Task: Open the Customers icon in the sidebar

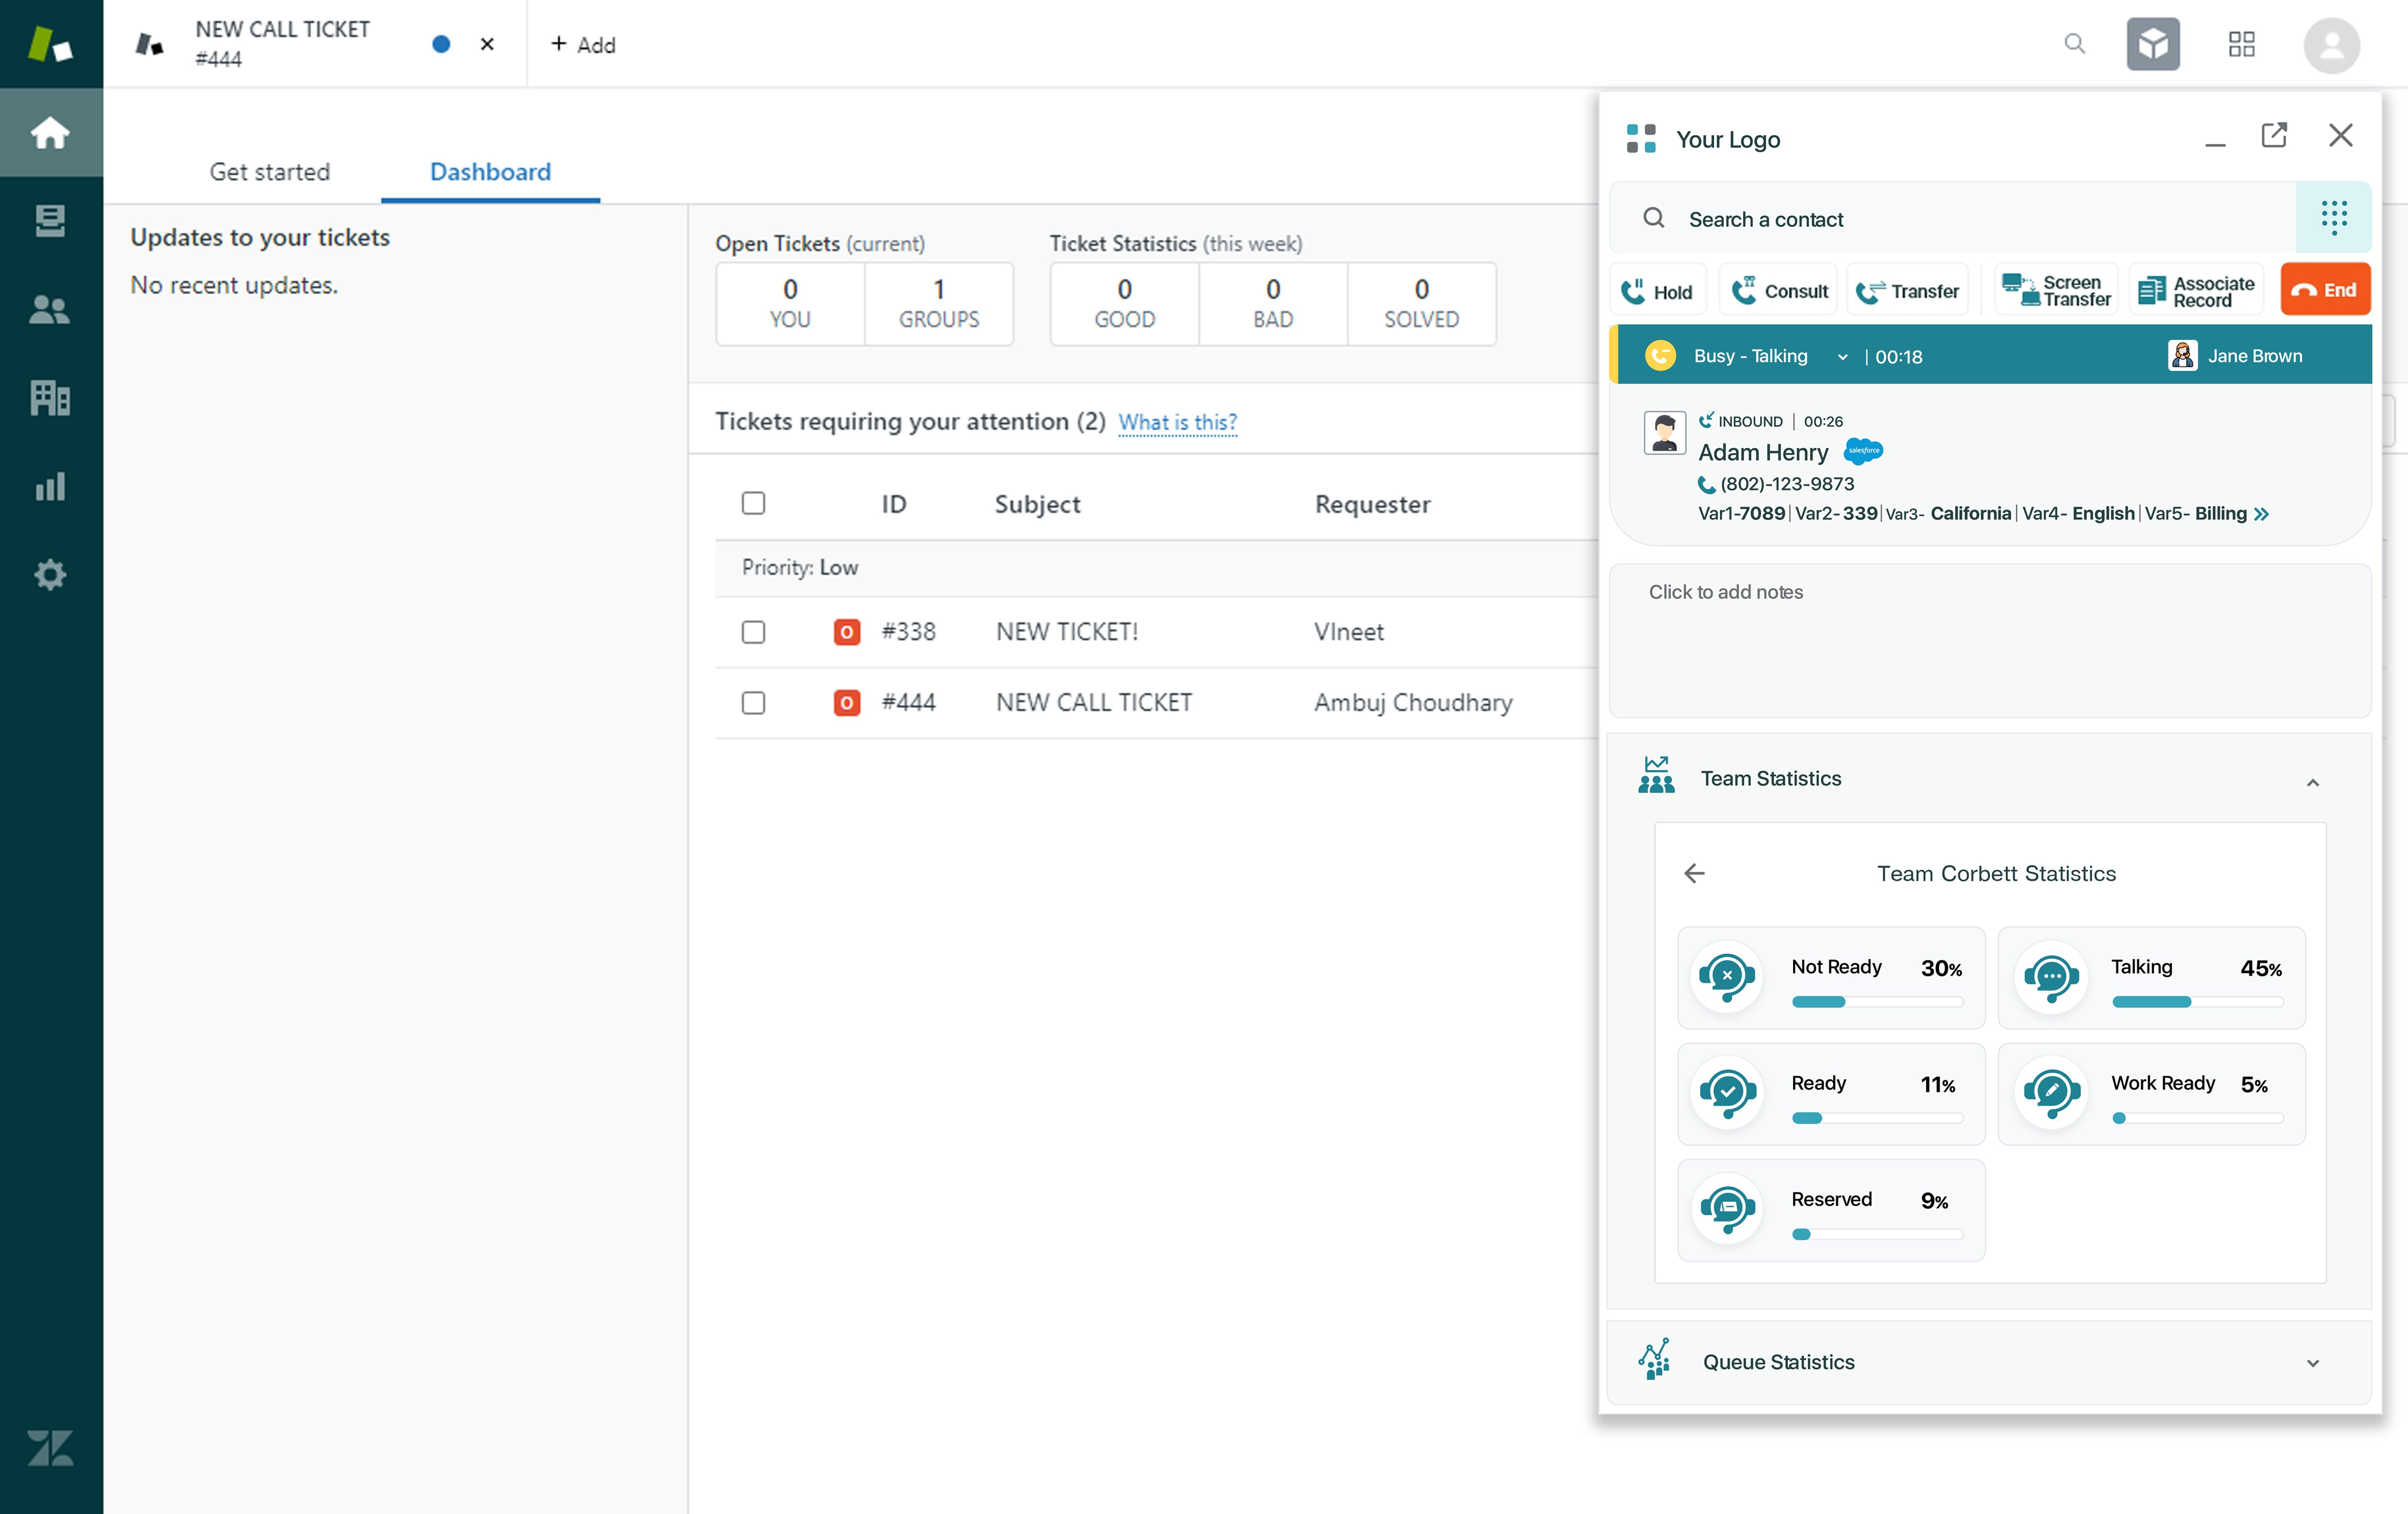Action: [x=50, y=309]
